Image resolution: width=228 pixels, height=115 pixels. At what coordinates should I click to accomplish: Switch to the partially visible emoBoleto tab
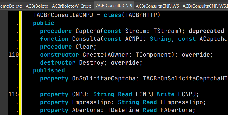point(11,6)
